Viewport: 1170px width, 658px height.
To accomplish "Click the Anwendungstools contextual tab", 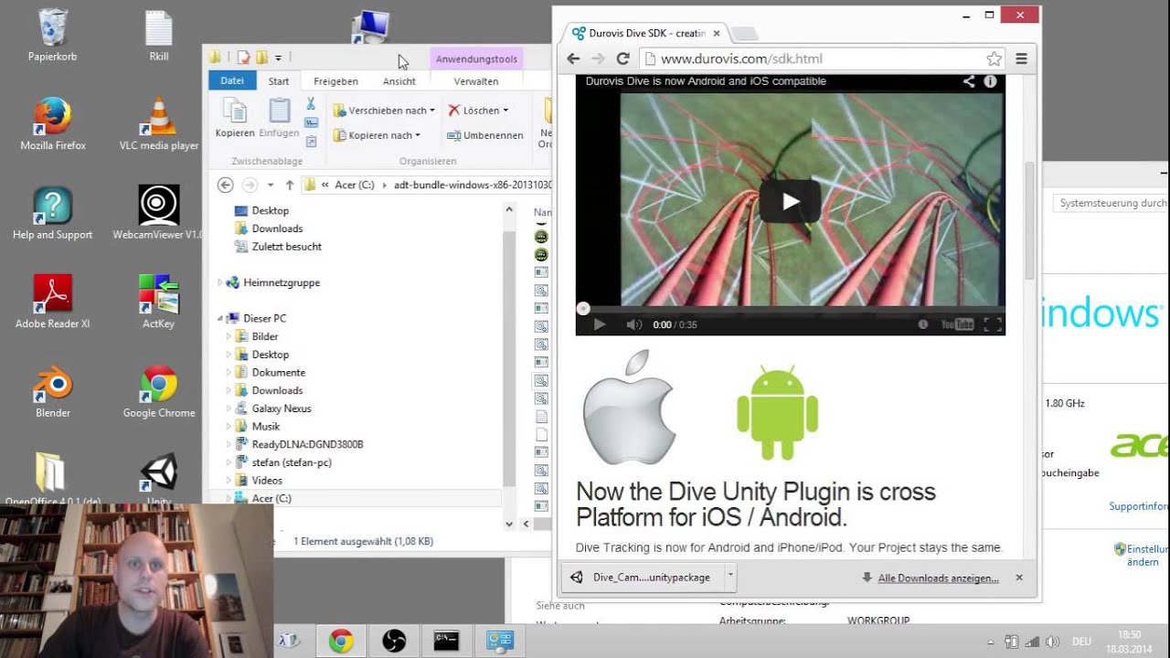I will 476,58.
